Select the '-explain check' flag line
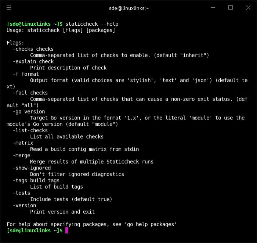257x243 pixels. click(33, 61)
